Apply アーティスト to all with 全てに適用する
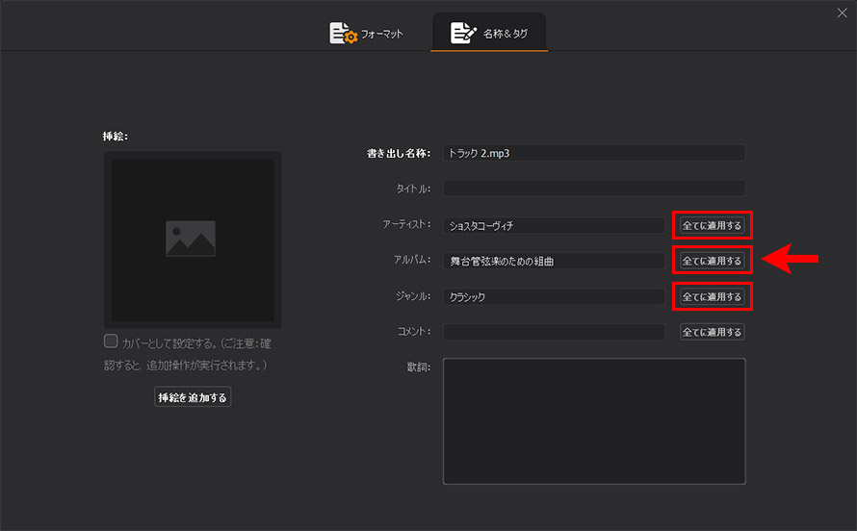Viewport: 857px width, 531px height. 712,225
